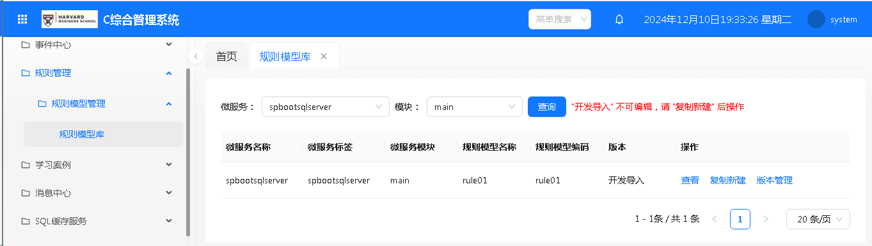Open the notification bell
872x246 pixels.
tap(619, 19)
